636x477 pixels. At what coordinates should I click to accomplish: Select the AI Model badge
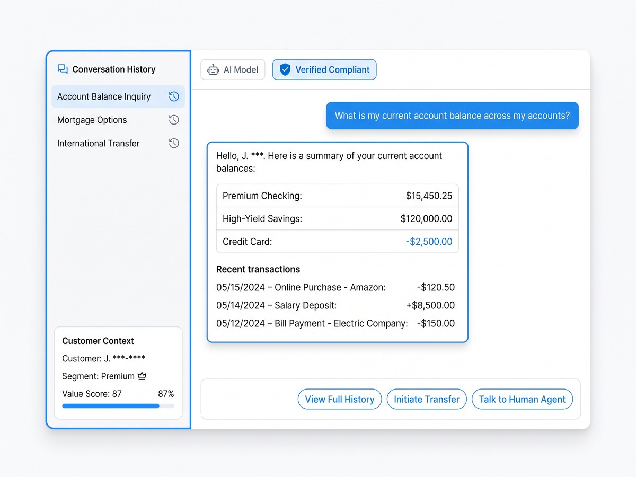click(x=233, y=69)
